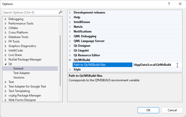Screen dimensions: 186x117
Task: Expand the NuGet Package Manager arrow
Action: click(x=6, y=59)
